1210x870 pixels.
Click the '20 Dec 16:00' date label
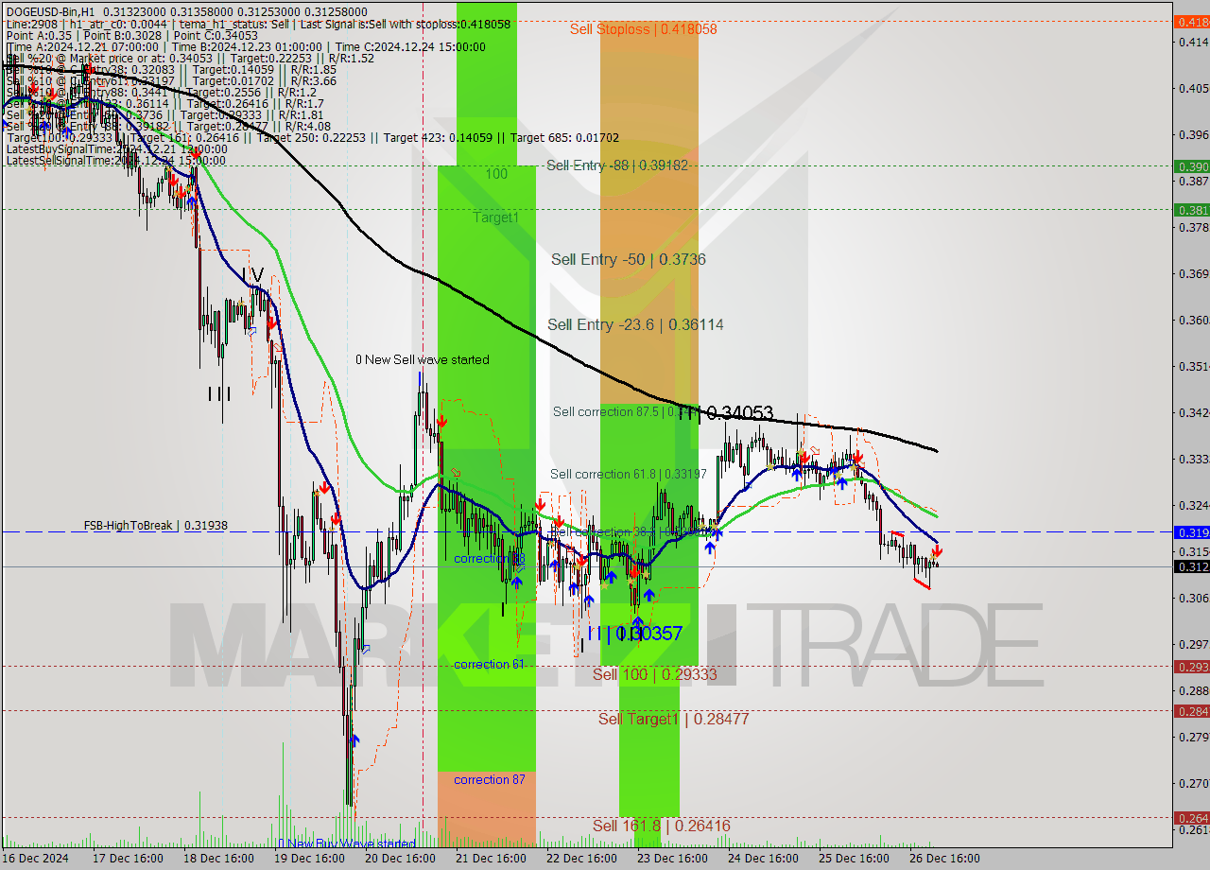tap(400, 859)
